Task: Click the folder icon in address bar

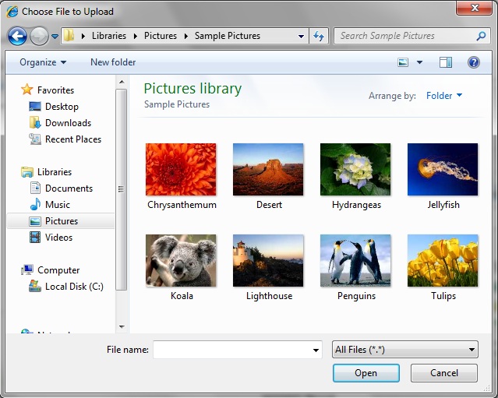Action: click(x=69, y=36)
